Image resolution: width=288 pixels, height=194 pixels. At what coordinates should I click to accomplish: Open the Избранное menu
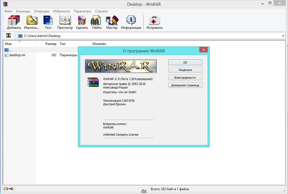(x=61, y=11)
